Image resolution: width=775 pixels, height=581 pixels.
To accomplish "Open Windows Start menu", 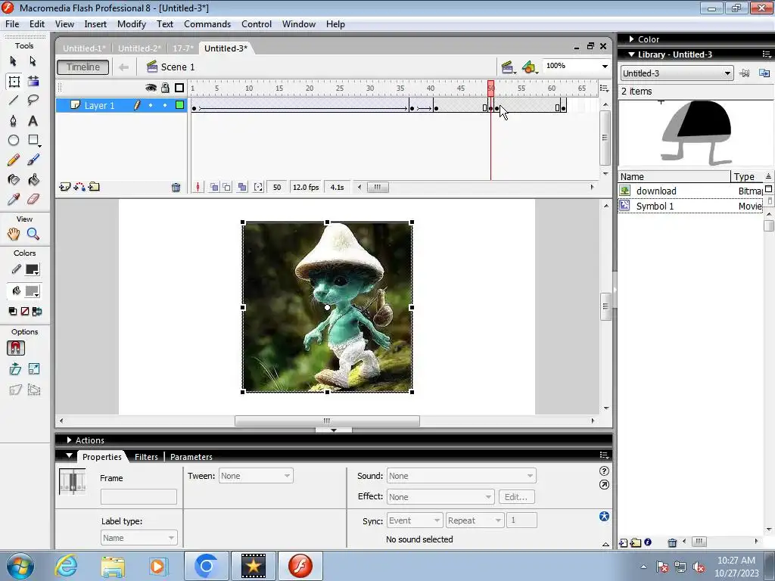I will point(20,566).
